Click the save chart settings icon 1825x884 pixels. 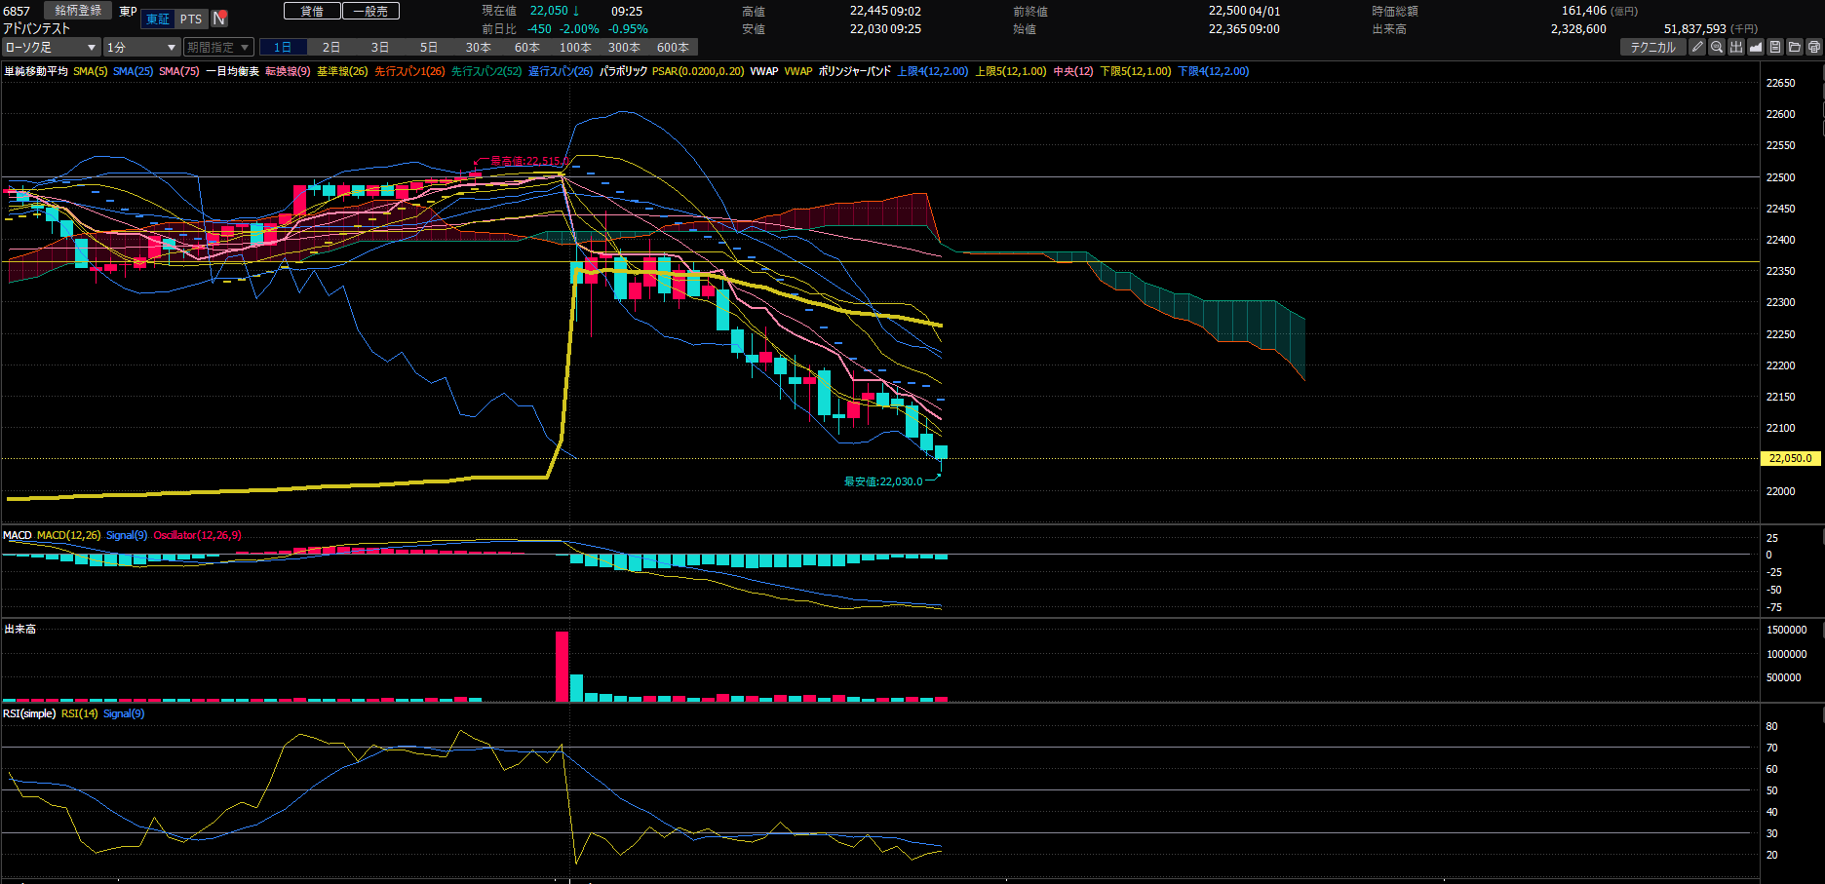click(1775, 47)
